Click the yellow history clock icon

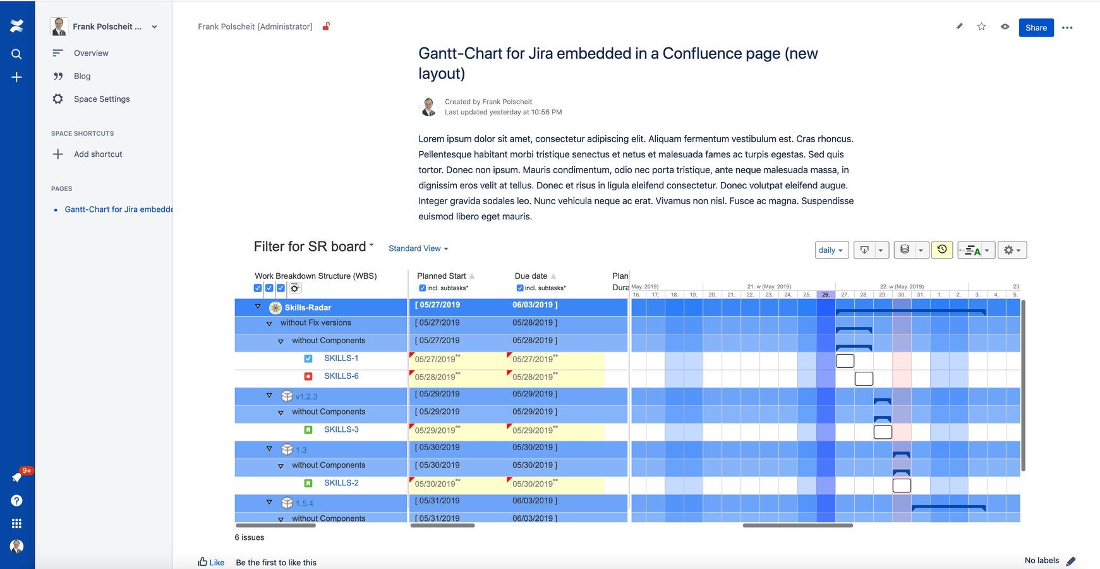point(942,250)
